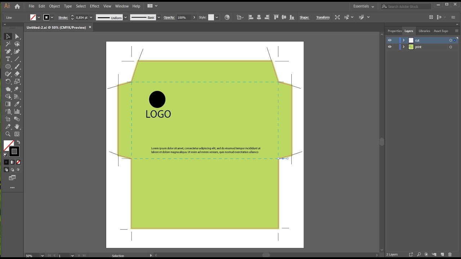The height and width of the screenshot is (259, 461).
Task: Click the Opacity label link
Action: [169, 17]
